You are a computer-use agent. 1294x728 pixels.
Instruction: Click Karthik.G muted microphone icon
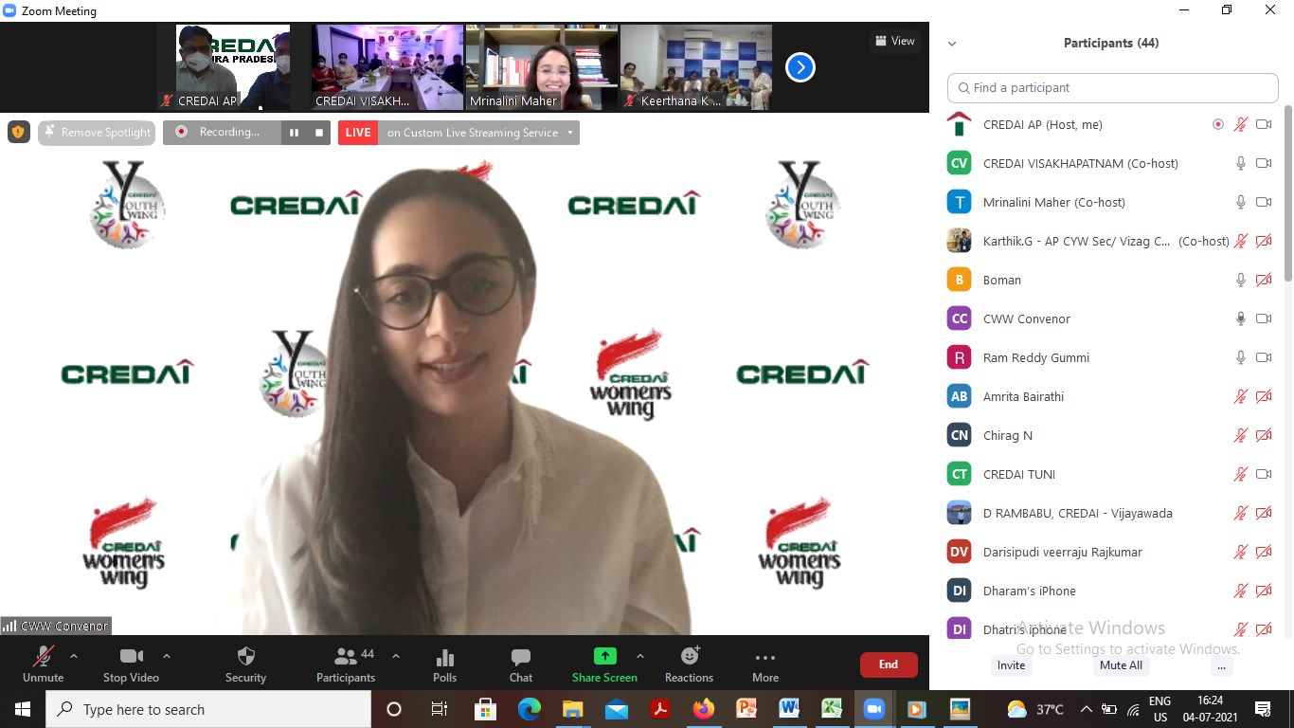(1241, 241)
